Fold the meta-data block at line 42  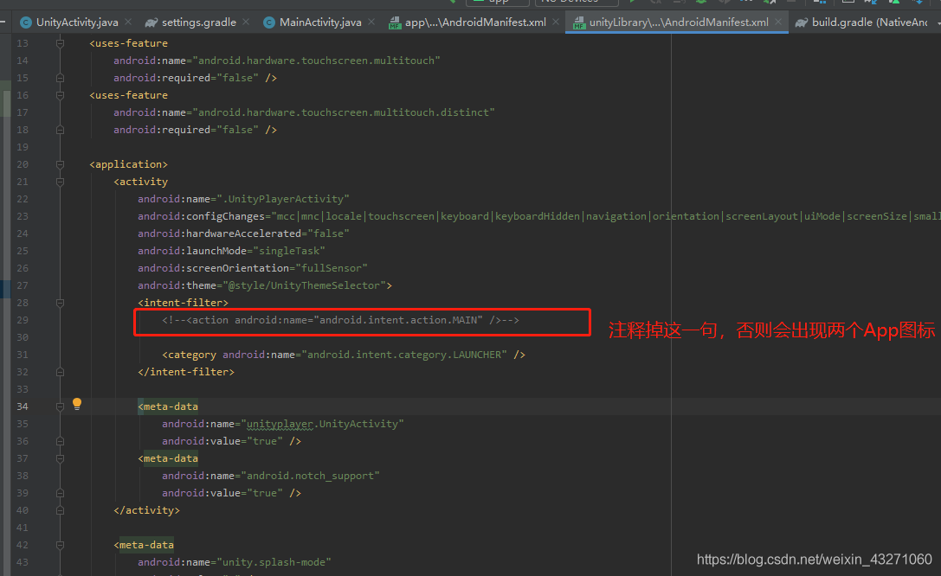(60, 545)
